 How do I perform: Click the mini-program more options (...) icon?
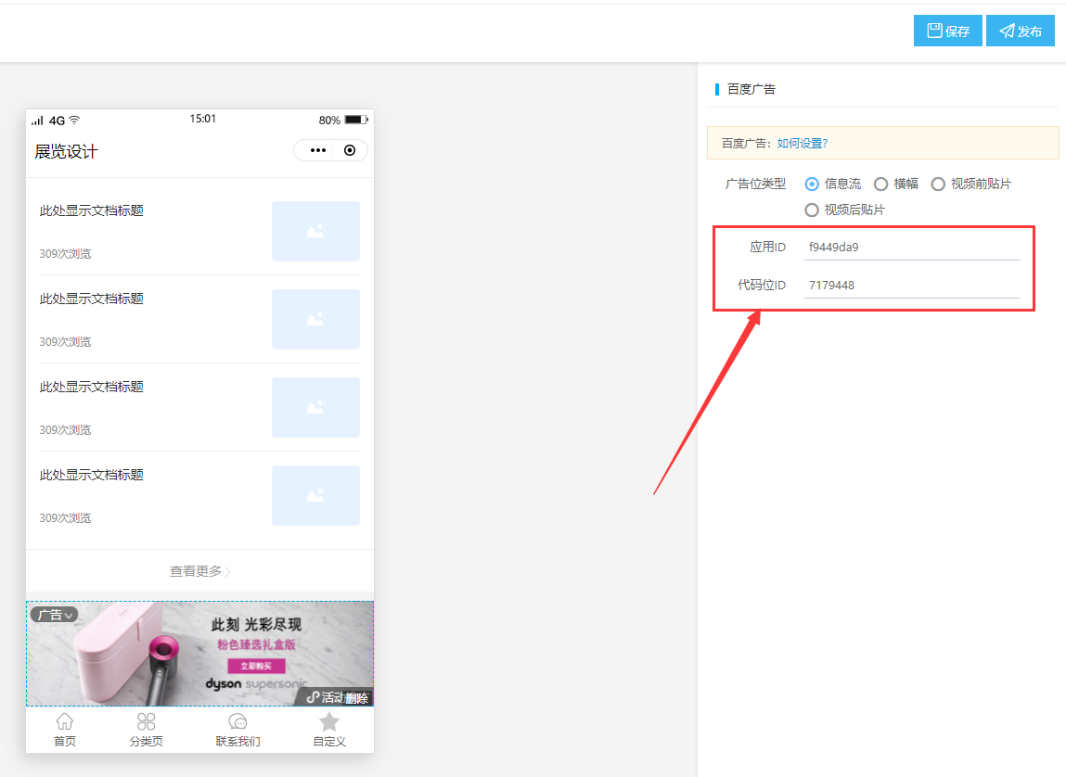317,150
